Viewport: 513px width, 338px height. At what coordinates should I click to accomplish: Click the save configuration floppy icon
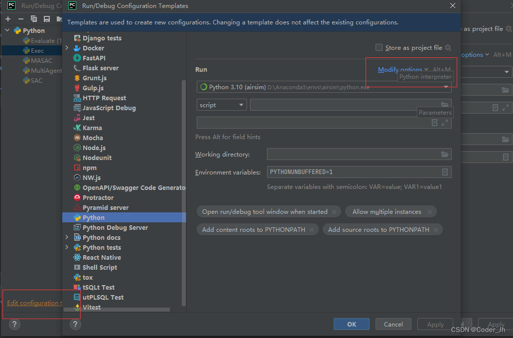coord(47,19)
